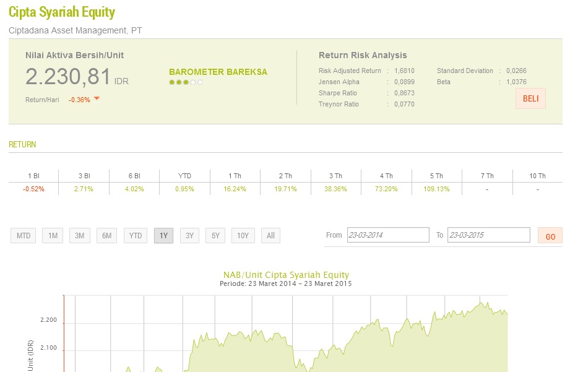This screenshot has height=372, width=570.
Task: Click the BAROMETER BAREKSA label
Action: click(x=218, y=72)
